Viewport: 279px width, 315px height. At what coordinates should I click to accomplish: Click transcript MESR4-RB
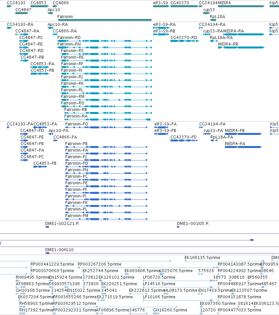241,47
